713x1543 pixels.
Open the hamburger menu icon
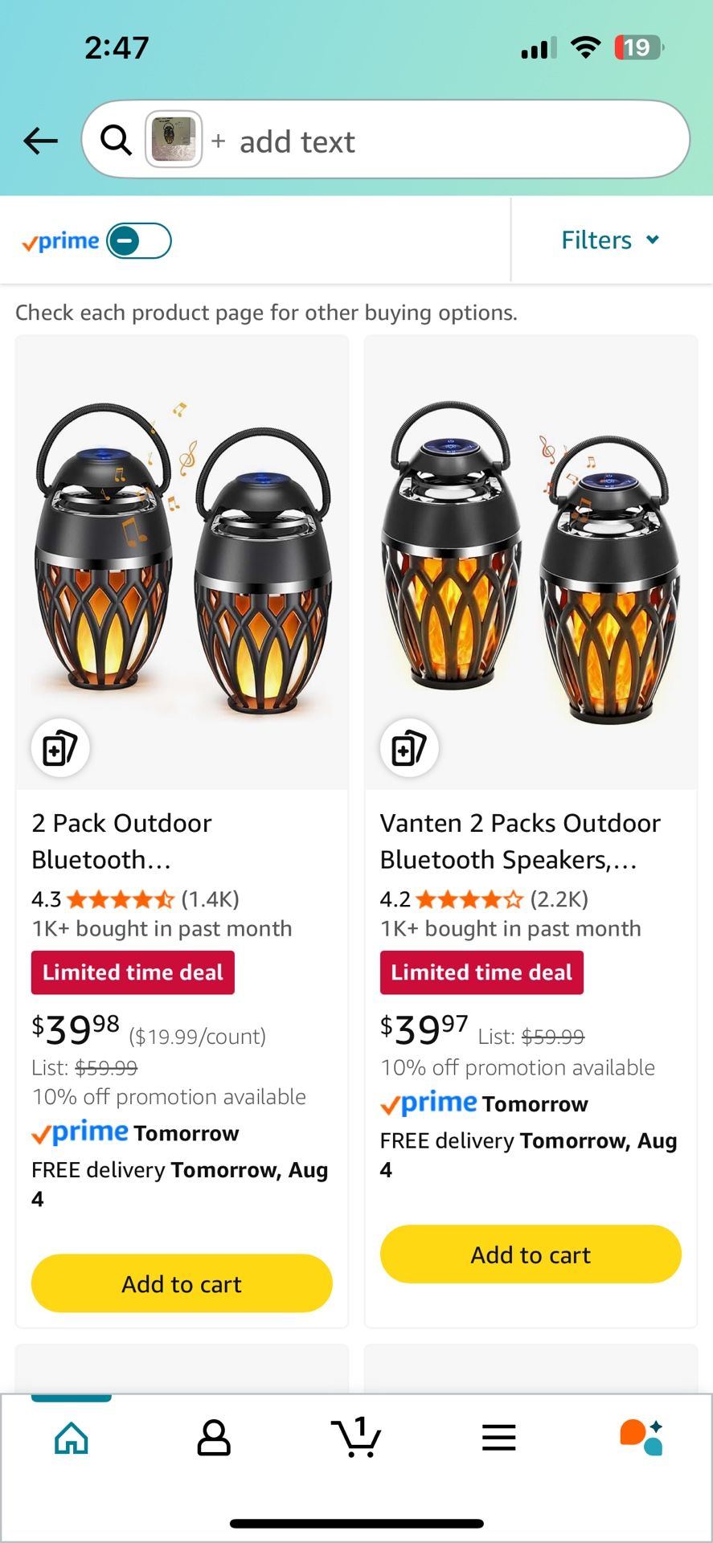[x=499, y=1438]
